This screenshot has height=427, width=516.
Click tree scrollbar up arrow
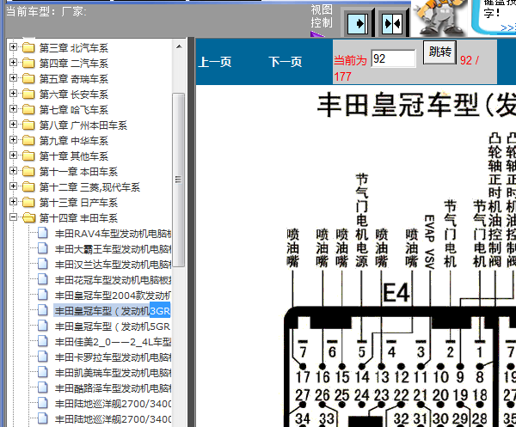pyautogui.click(x=179, y=46)
